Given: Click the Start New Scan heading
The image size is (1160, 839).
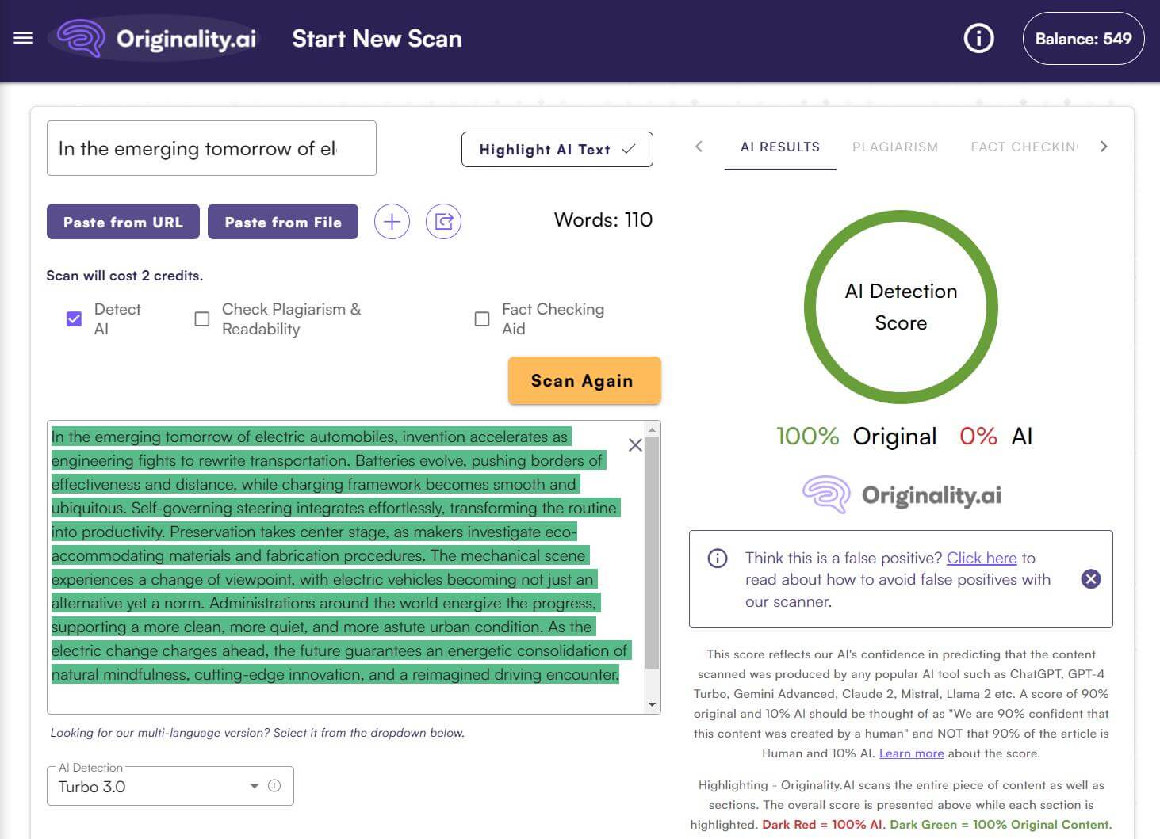Looking at the screenshot, I should point(377,38).
